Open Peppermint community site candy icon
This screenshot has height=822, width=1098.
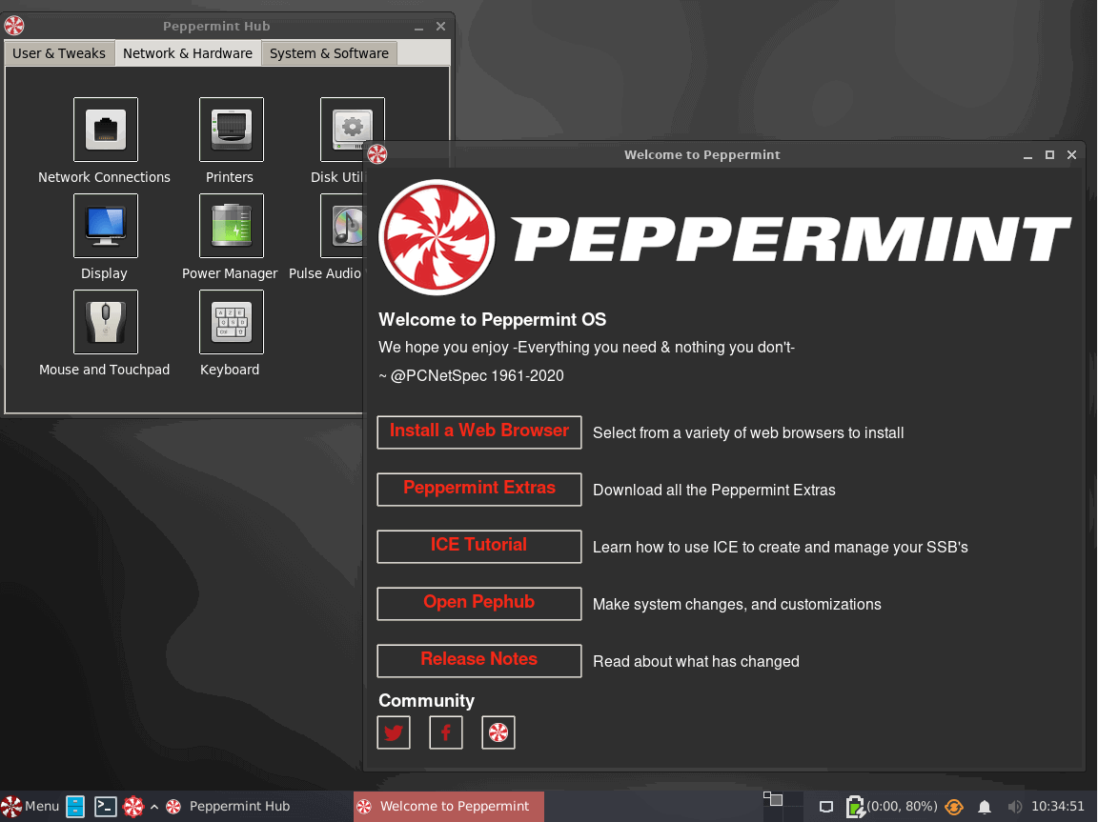pos(498,732)
